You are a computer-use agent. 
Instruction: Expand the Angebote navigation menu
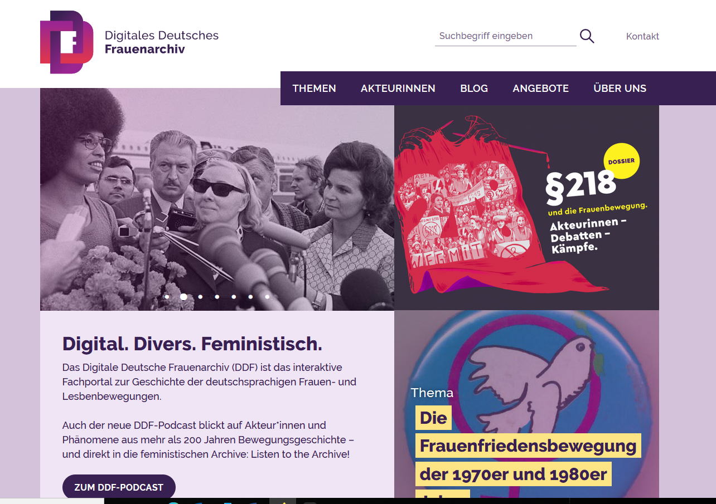tap(541, 89)
